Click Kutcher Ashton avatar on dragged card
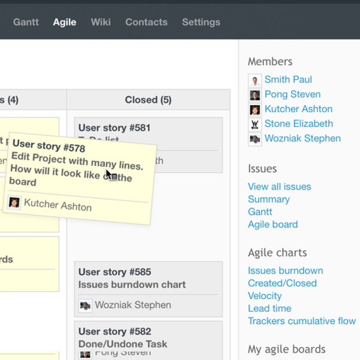Image resolution: width=360 pixels, height=360 pixels. (x=14, y=203)
